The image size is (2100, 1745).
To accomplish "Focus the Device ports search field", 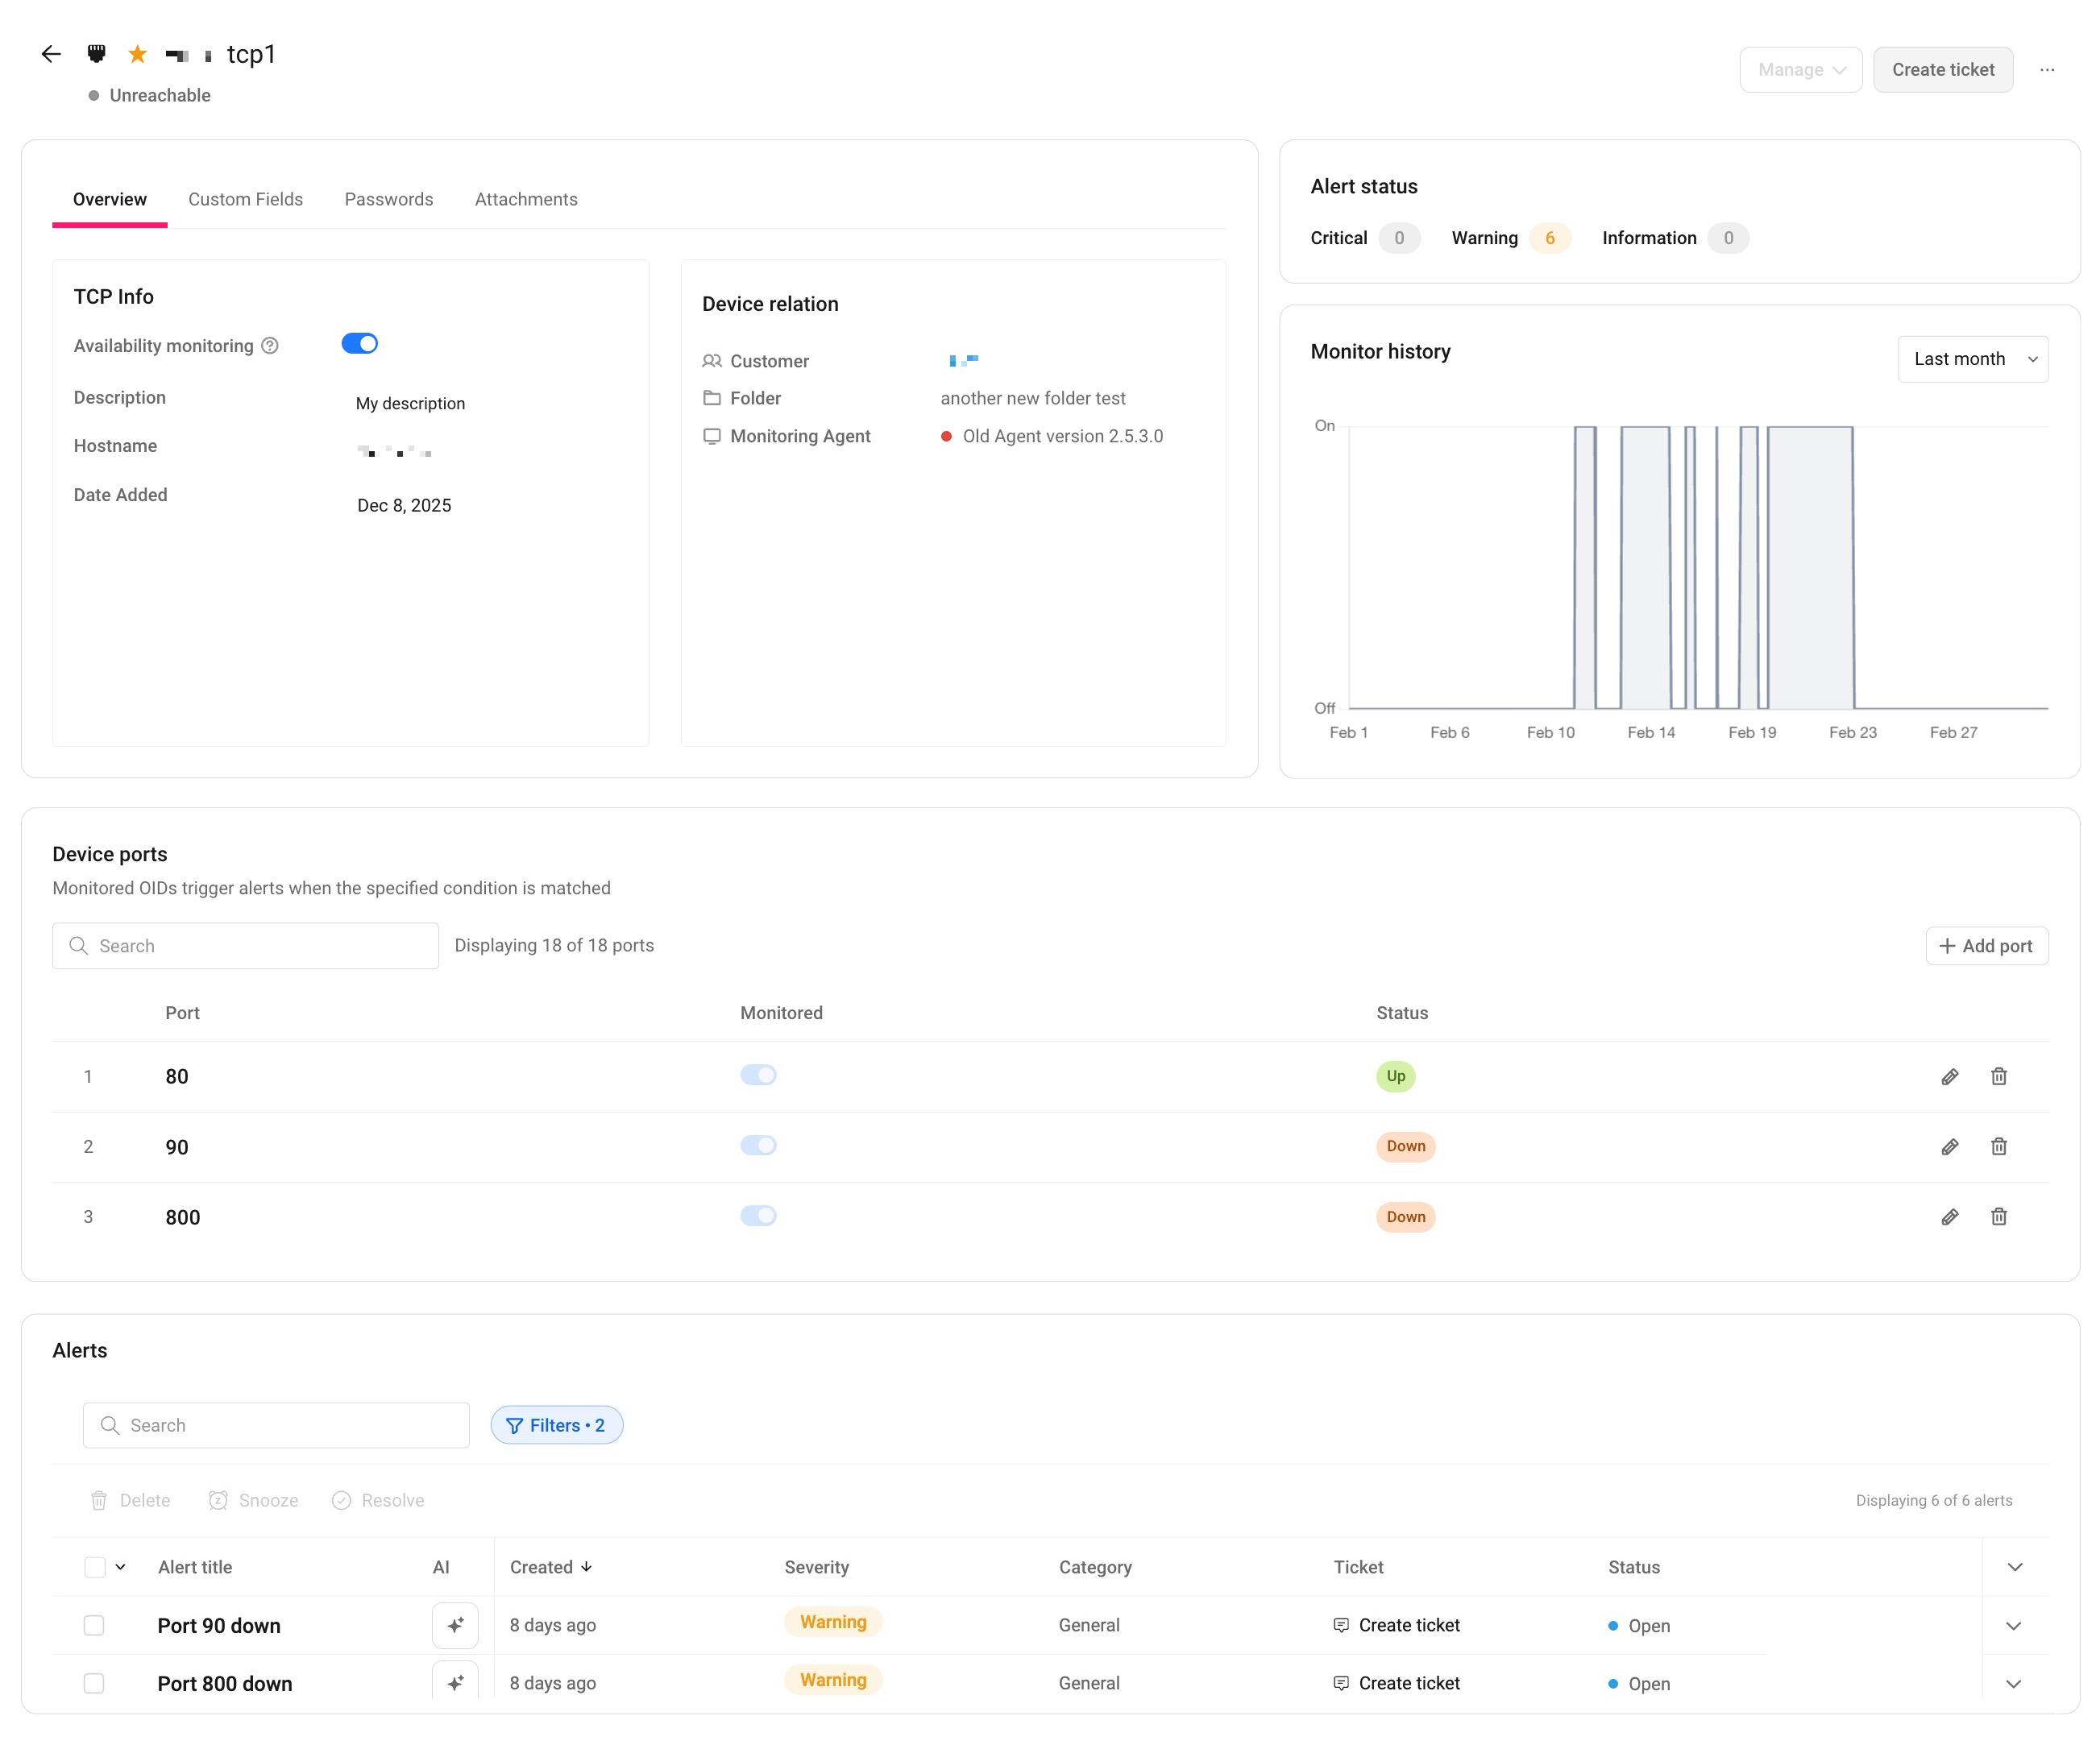I will [x=246, y=946].
